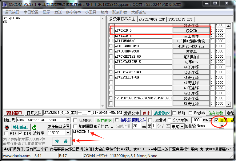Click the 超时时间 send button
Image resolution: width=236 pixels, height=161 pixels.
[191, 57]
